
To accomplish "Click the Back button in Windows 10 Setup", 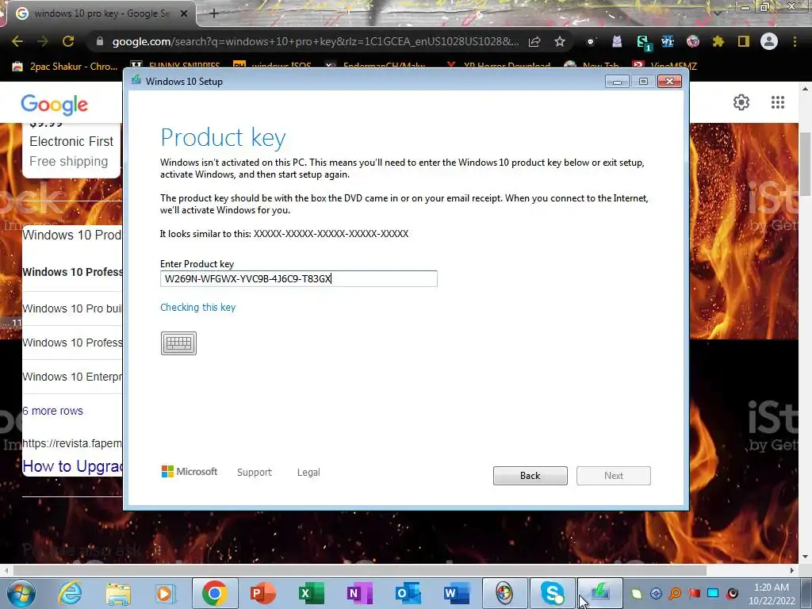I will pos(530,476).
